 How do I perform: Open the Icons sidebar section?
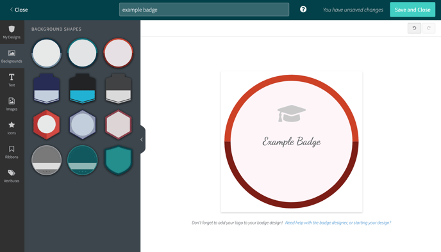(12, 128)
